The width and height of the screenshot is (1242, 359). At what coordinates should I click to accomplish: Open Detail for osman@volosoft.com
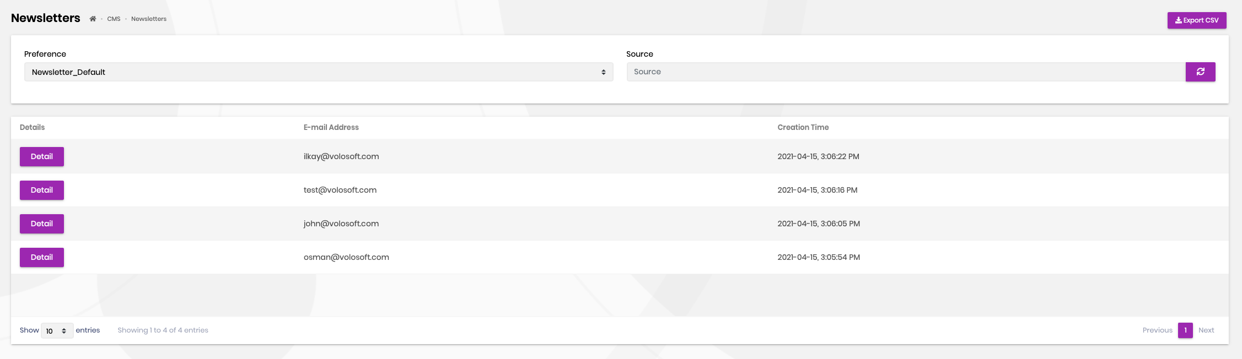pyautogui.click(x=42, y=257)
